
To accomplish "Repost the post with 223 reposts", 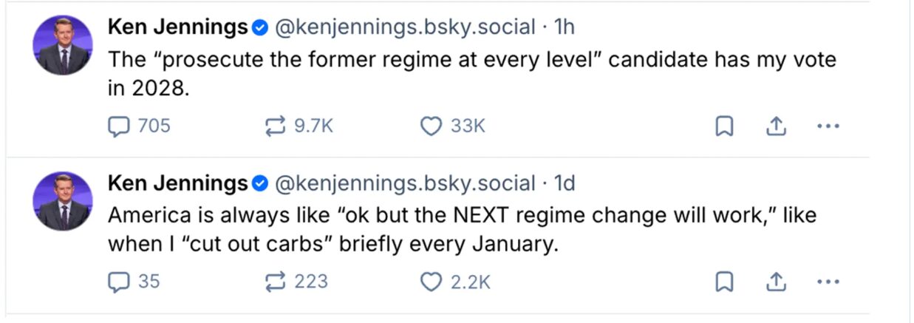I will tap(275, 282).
